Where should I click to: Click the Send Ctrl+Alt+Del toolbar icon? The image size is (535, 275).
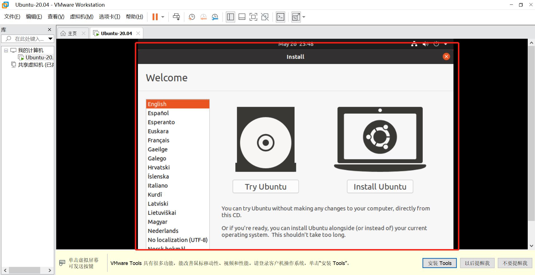[x=176, y=17]
